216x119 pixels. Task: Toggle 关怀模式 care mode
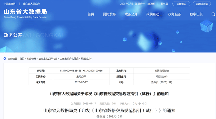(x=181, y=4)
